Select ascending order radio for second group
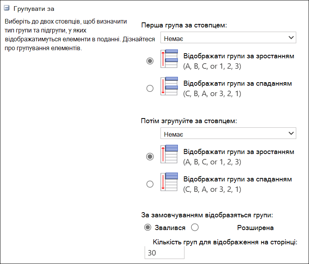Screen dimensions: 309x264 (150, 157)
